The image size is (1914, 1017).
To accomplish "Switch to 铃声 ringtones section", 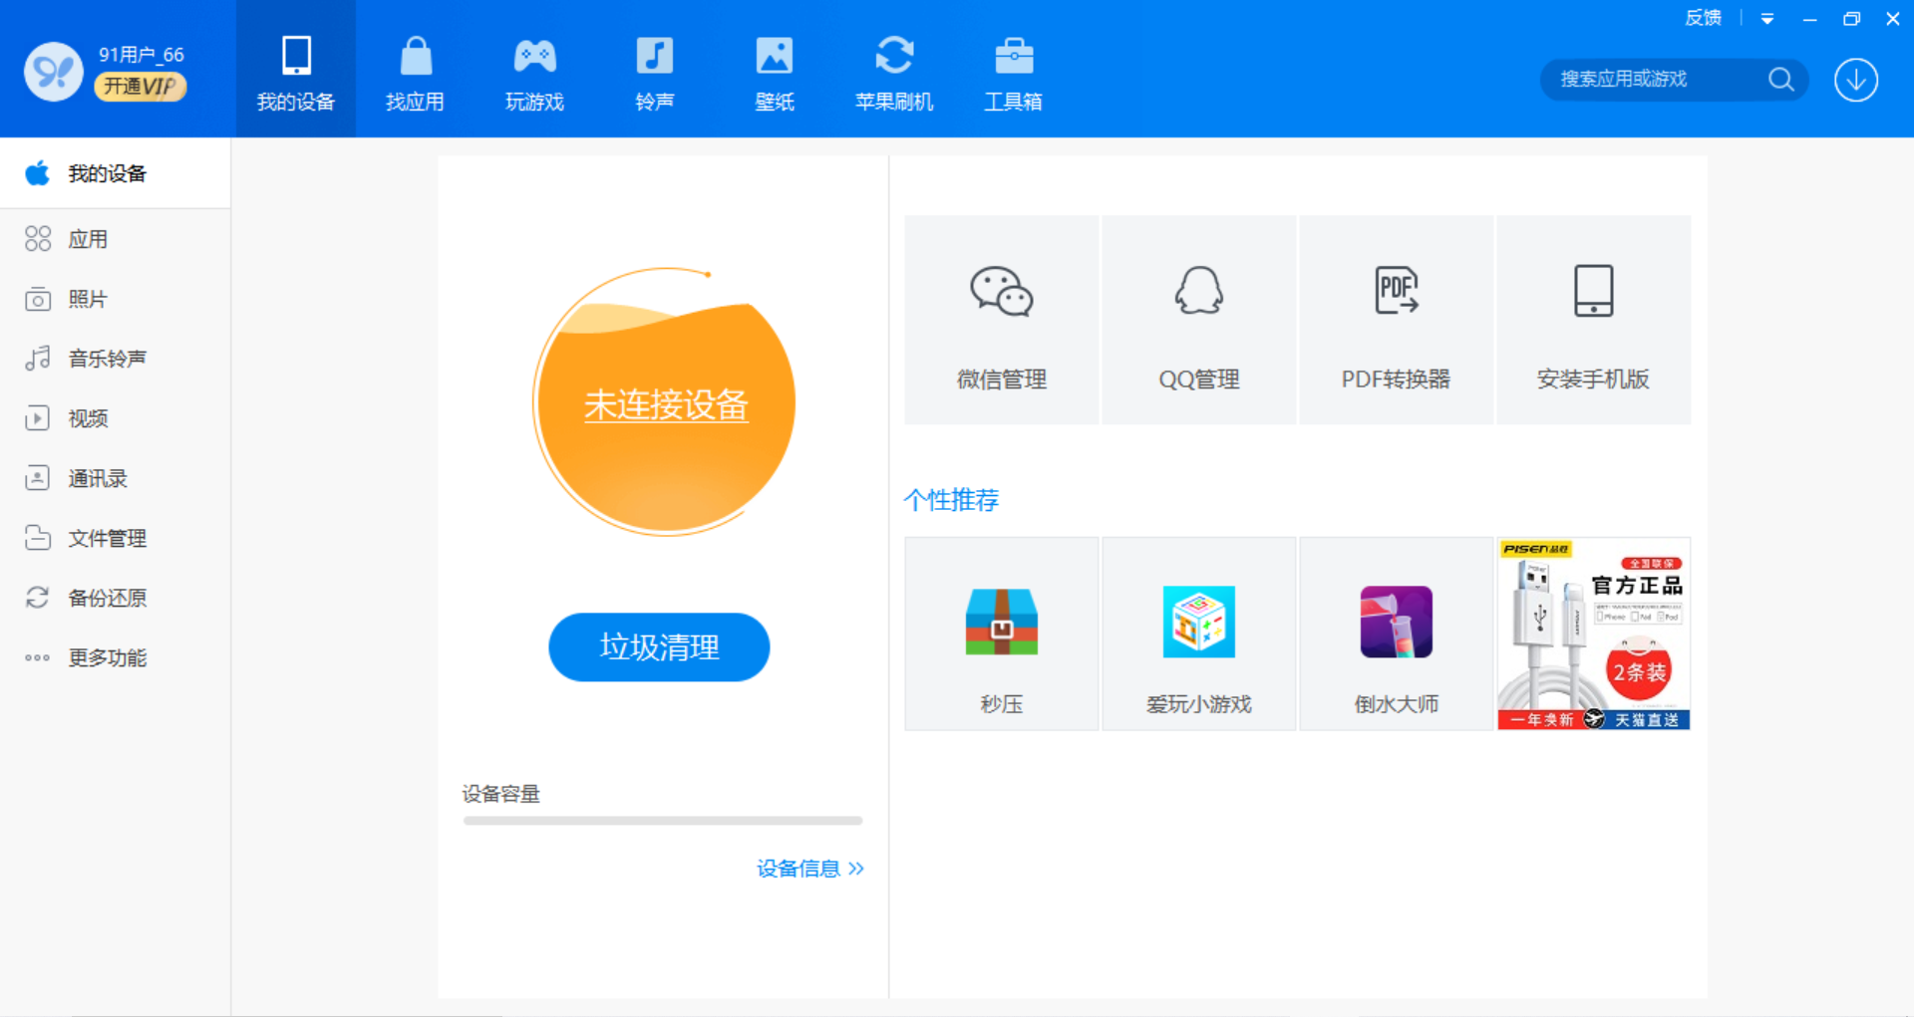I will (654, 70).
